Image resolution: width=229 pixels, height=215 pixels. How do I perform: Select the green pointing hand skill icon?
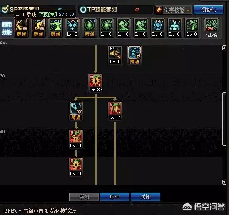[192, 25]
